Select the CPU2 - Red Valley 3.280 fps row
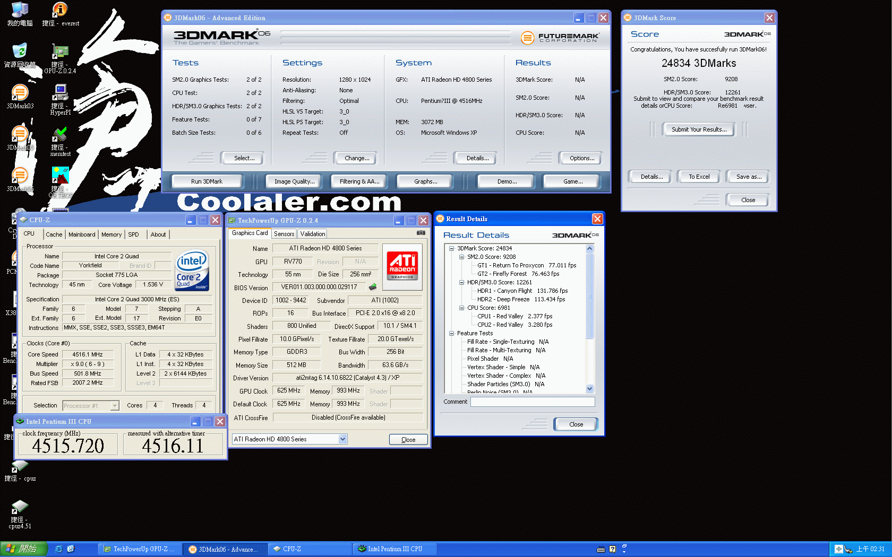 pyautogui.click(x=514, y=325)
